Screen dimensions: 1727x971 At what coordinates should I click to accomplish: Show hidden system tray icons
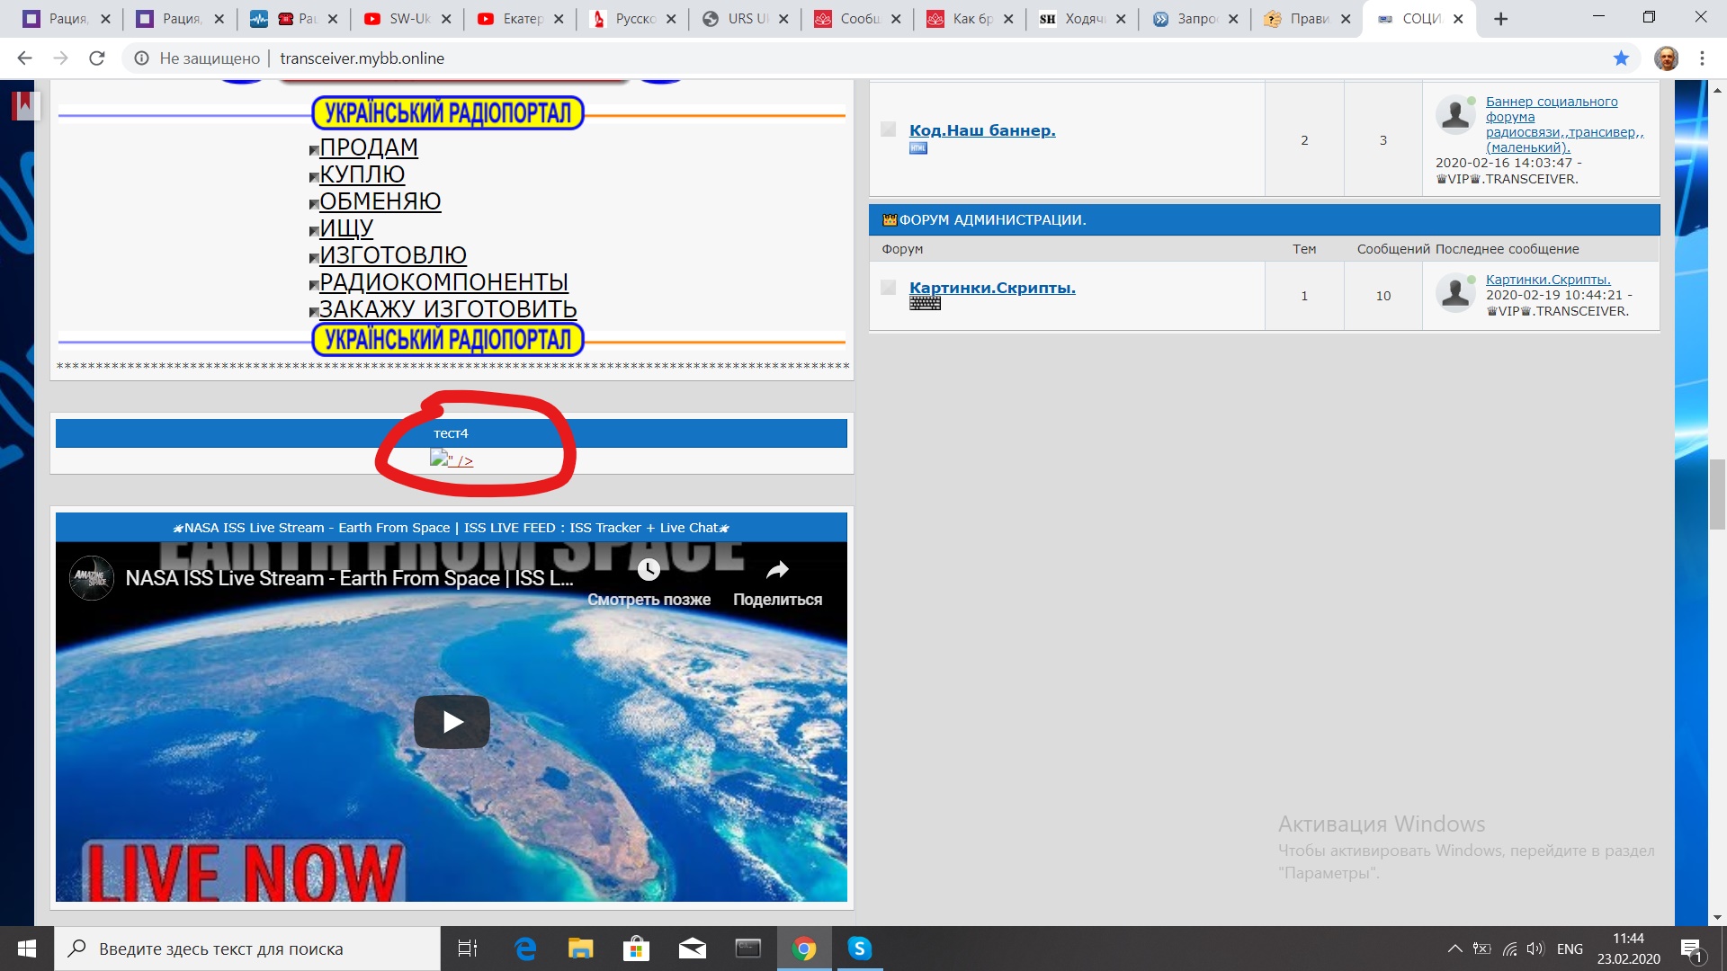tap(1454, 949)
